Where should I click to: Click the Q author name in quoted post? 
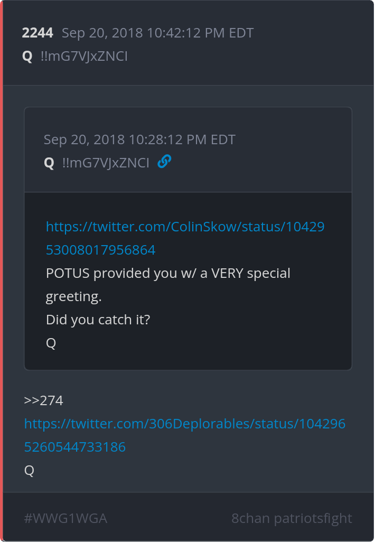tap(49, 163)
